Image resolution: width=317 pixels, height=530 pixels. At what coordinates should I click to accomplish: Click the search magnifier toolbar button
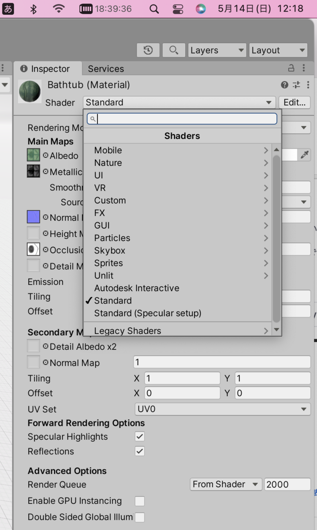(174, 50)
